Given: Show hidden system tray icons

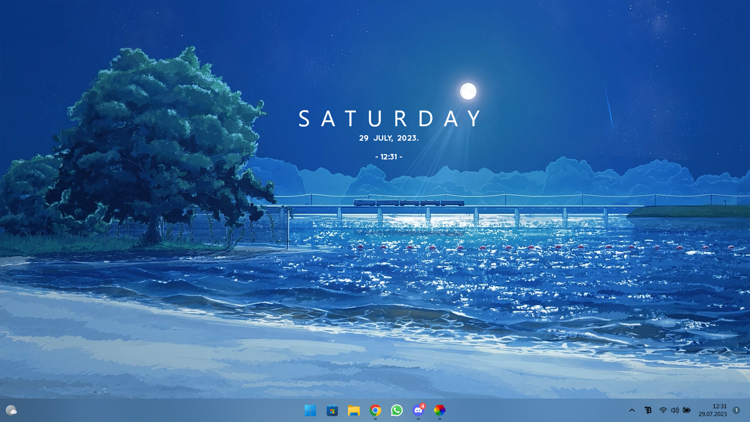Looking at the screenshot, I should tap(632, 410).
